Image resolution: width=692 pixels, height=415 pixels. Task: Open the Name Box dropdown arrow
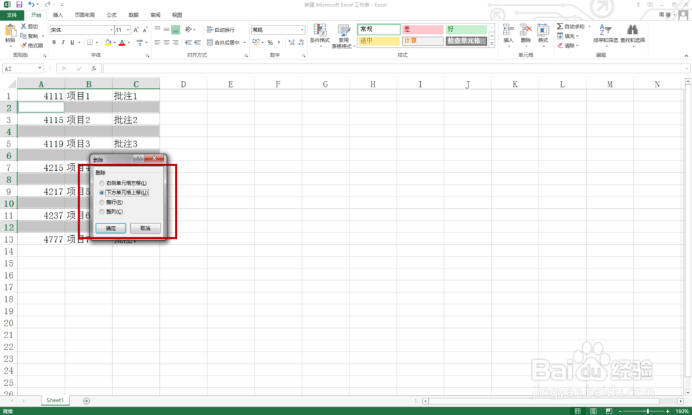pos(39,68)
